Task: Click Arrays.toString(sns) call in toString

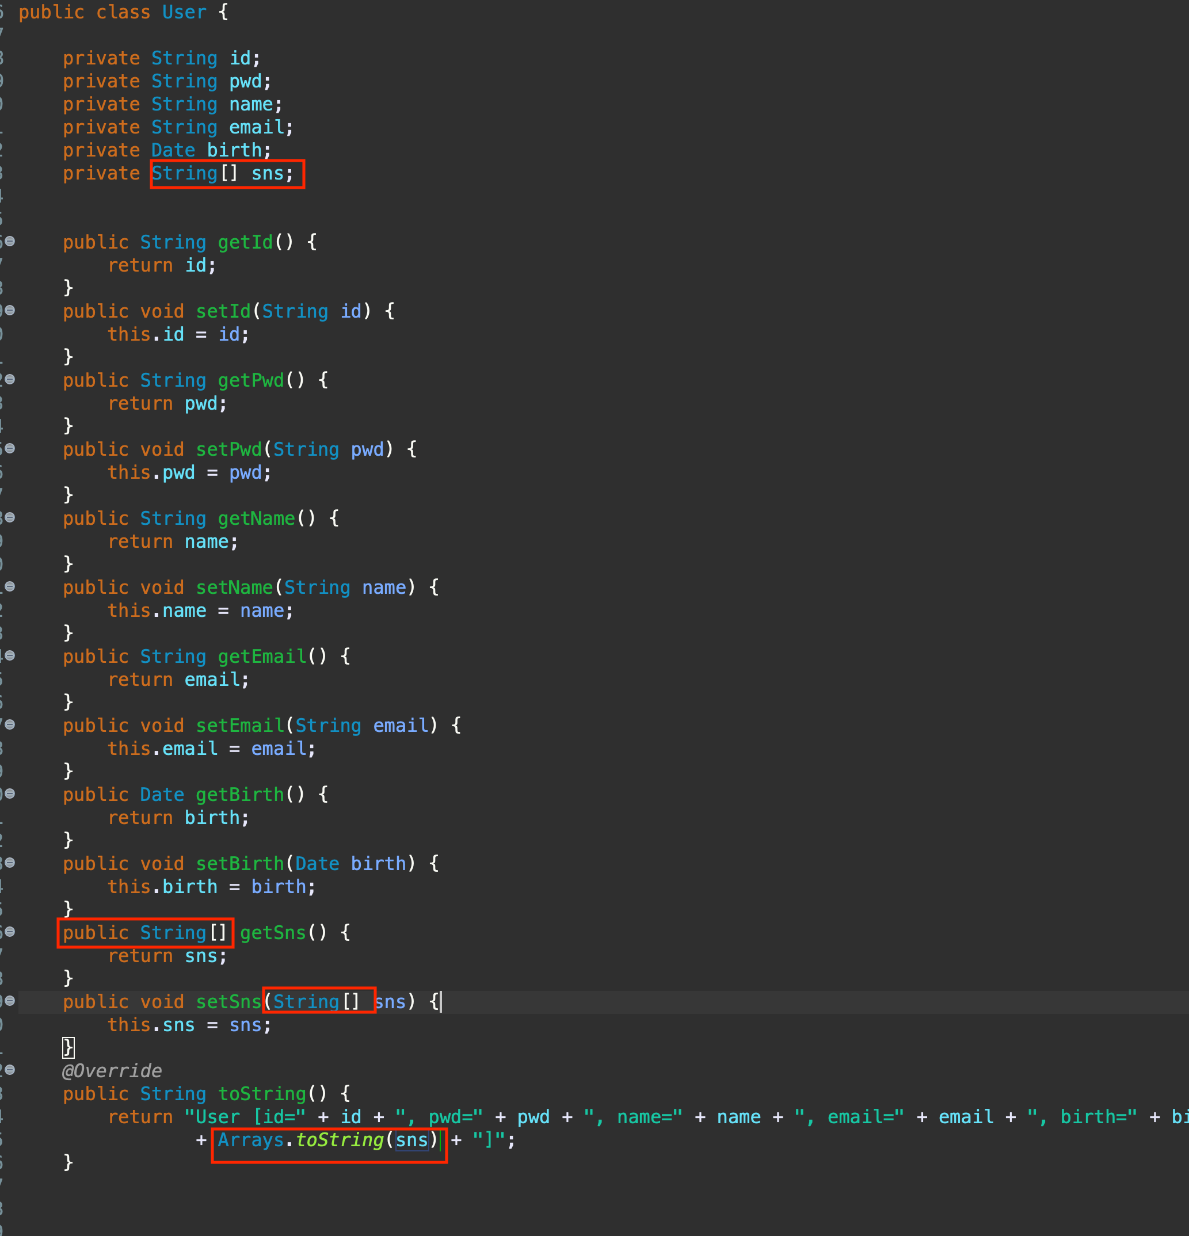Action: (327, 1140)
